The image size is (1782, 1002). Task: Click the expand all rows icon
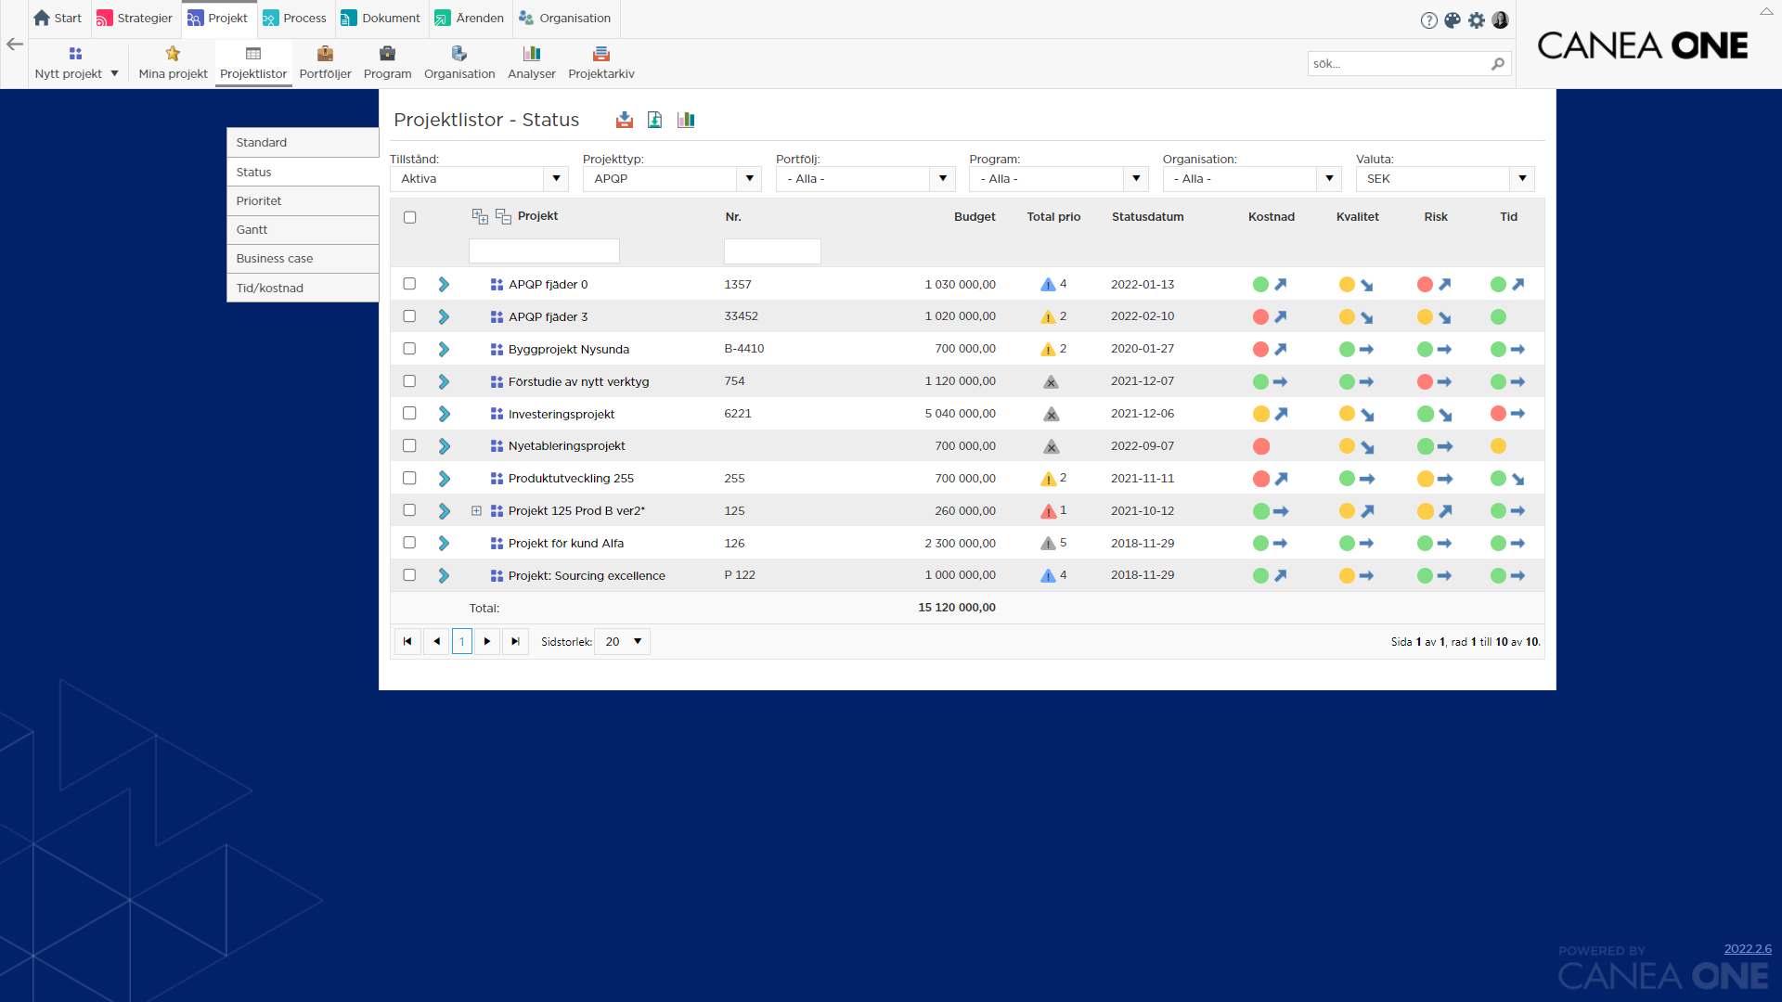tap(480, 216)
